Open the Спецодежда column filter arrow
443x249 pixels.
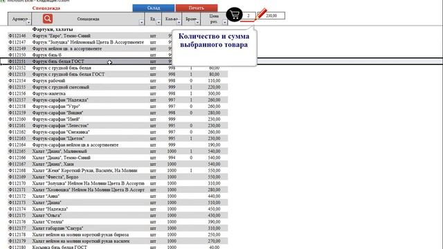(x=141, y=22)
